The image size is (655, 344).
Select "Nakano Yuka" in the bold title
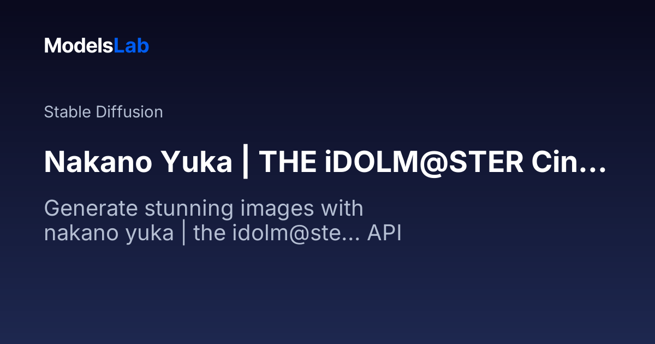pos(138,162)
